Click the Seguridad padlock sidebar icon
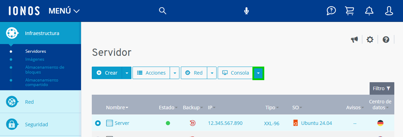Image resolution: width=403 pixels, height=137 pixels. pos(12,125)
